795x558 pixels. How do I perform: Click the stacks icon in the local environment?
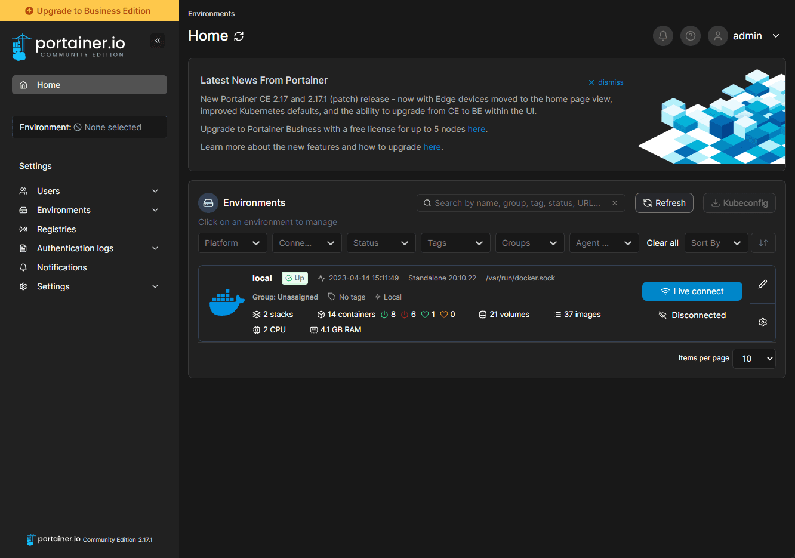click(x=257, y=315)
